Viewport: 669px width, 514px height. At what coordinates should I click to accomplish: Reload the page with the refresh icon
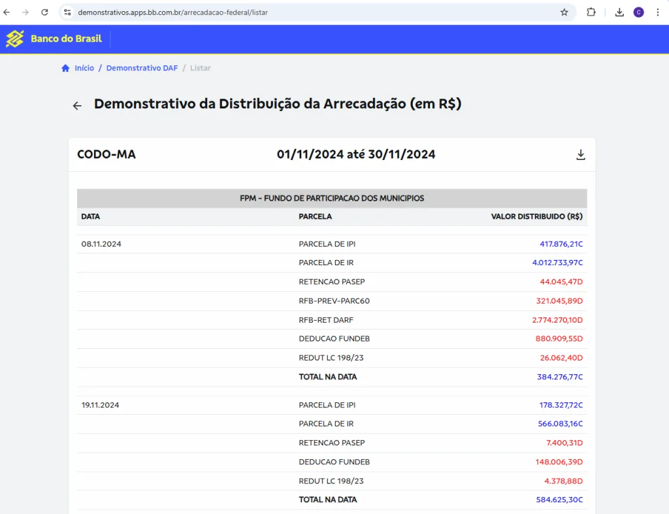tap(44, 12)
